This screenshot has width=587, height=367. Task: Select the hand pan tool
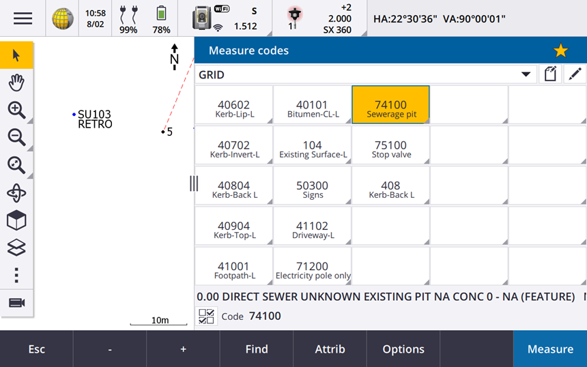point(16,83)
